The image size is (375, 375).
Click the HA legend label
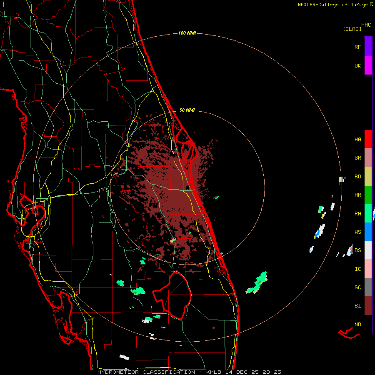click(357, 140)
